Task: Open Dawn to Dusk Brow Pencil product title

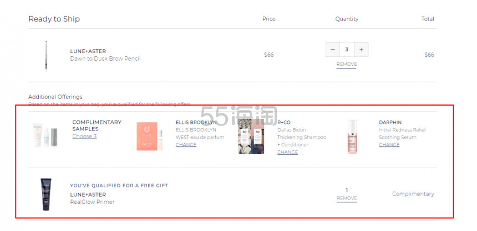Action: point(105,59)
